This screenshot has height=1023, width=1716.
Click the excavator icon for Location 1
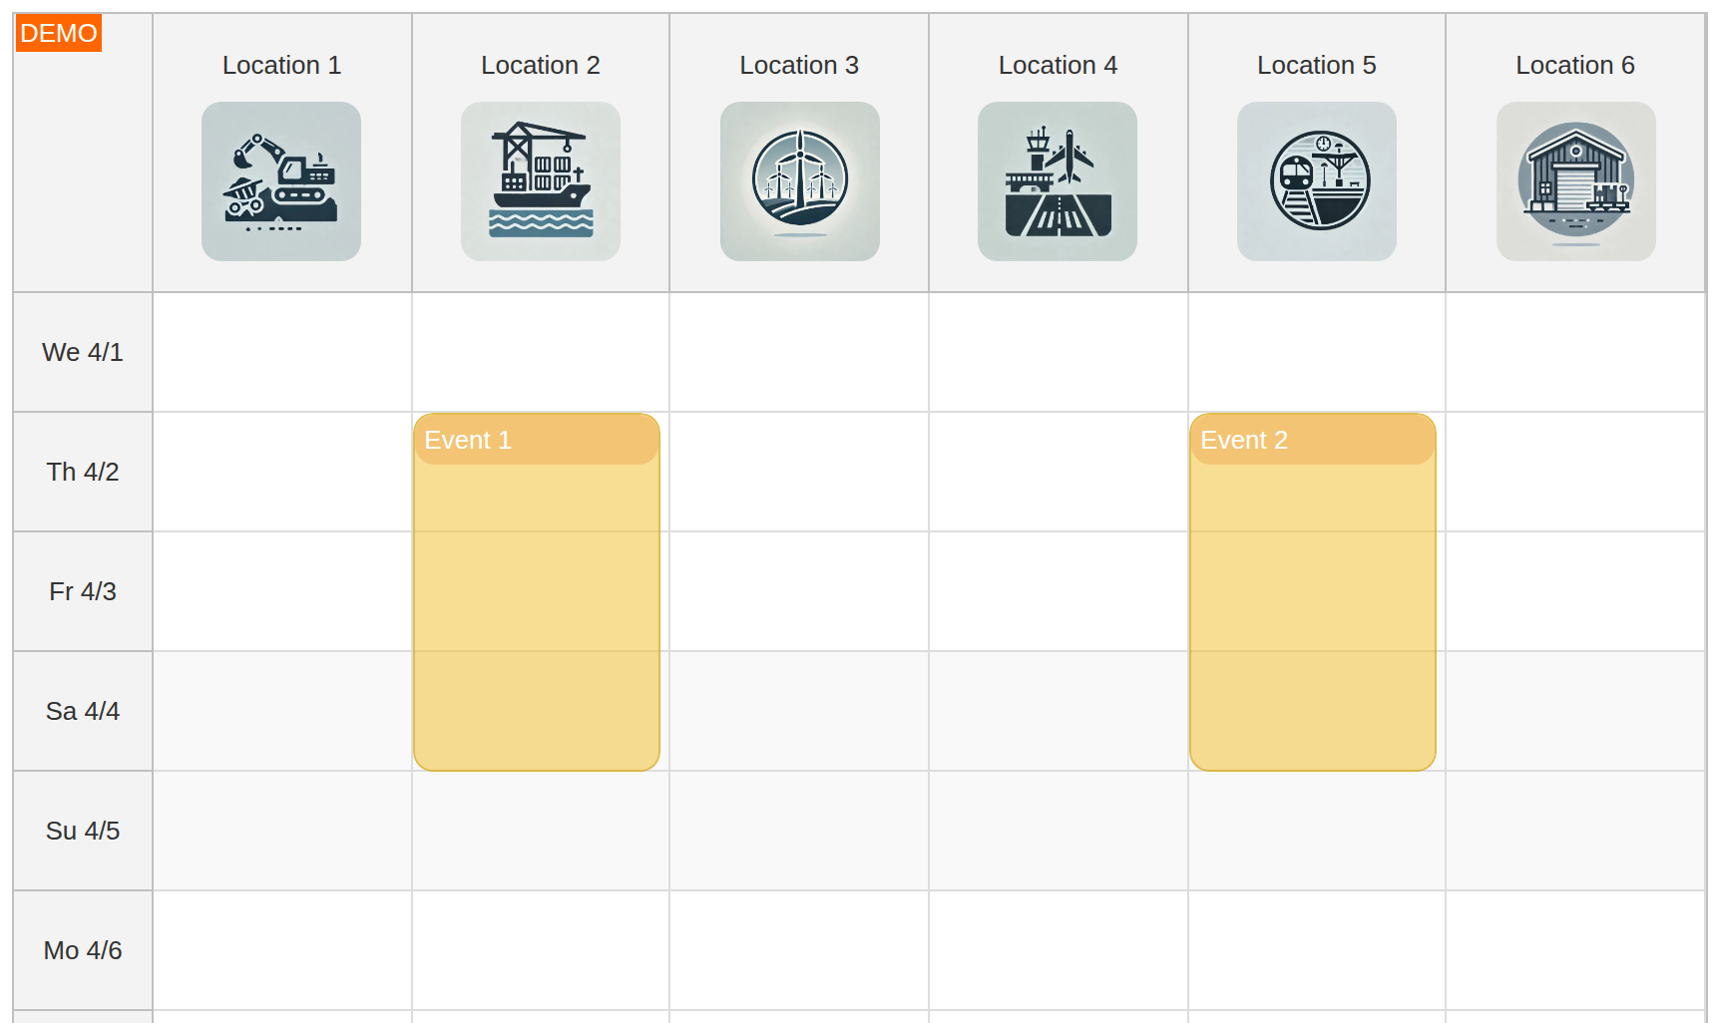[x=280, y=181]
